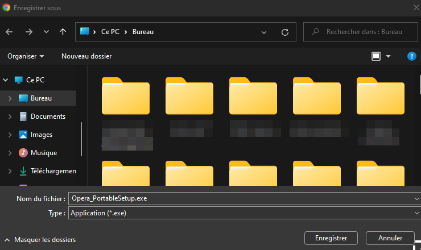Image resolution: width=421 pixels, height=250 pixels.
Task: Expand the Musique tree node
Action: pos(10,153)
